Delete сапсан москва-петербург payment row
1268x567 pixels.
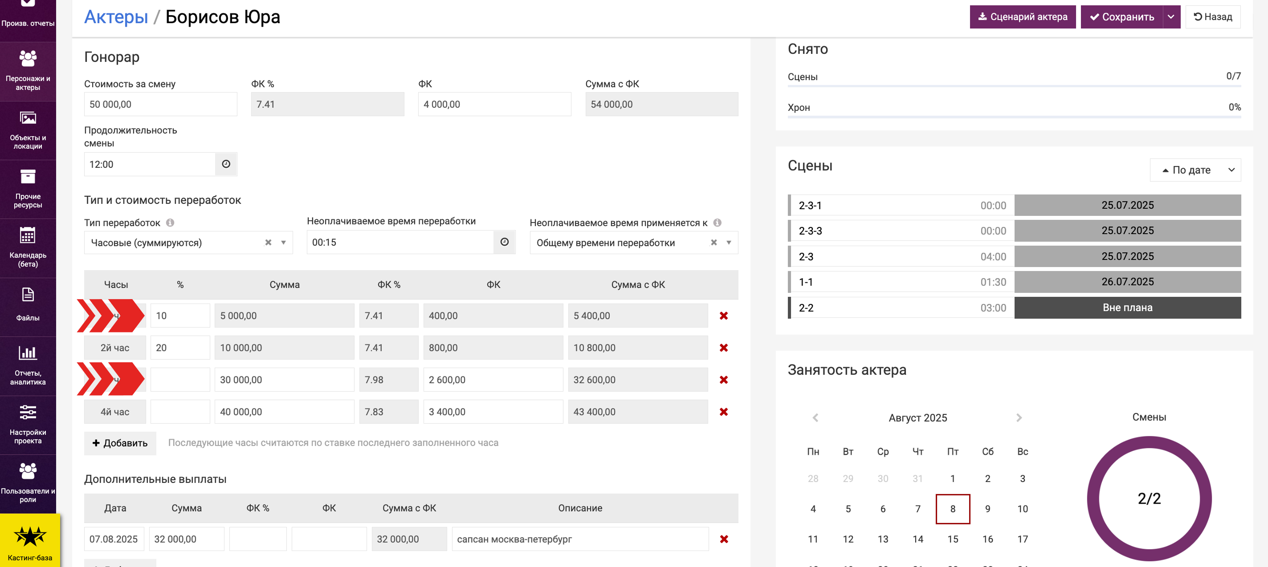(x=724, y=539)
